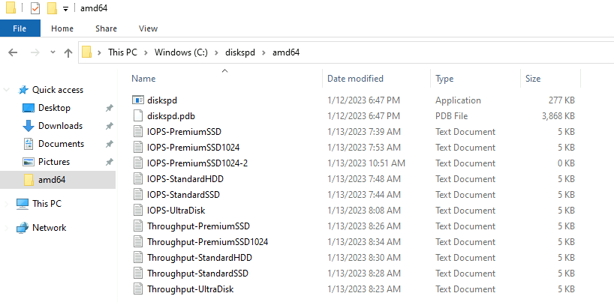This screenshot has width=614, height=302.
Task: Collapse the Quick access section
Action: (x=7, y=90)
